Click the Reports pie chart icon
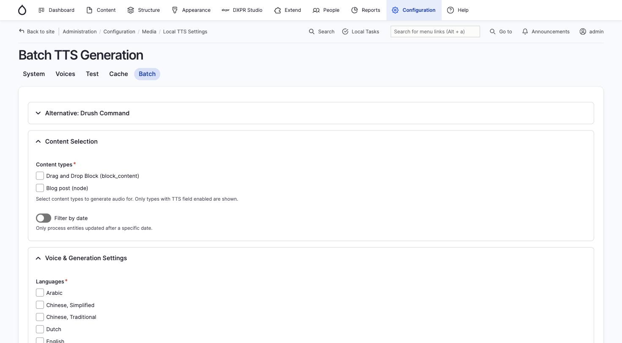Image resolution: width=622 pixels, height=343 pixels. (x=355, y=10)
